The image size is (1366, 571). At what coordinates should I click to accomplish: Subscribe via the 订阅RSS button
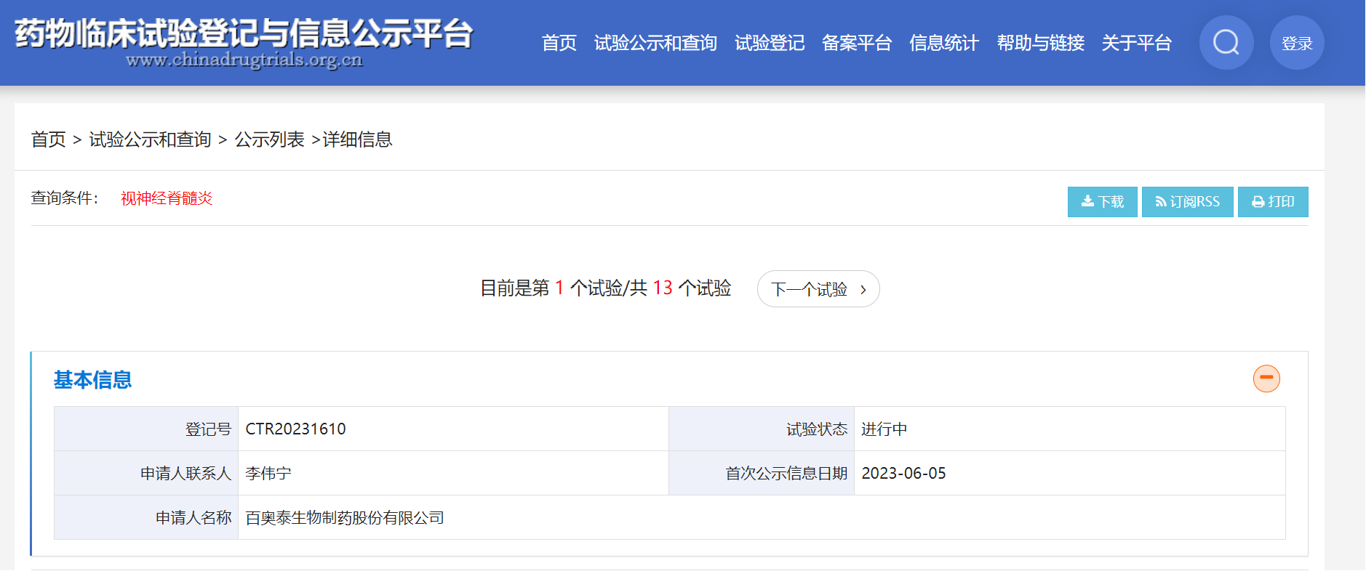point(1187,202)
